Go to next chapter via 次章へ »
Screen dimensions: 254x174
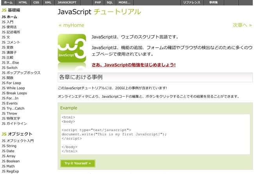point(242,25)
